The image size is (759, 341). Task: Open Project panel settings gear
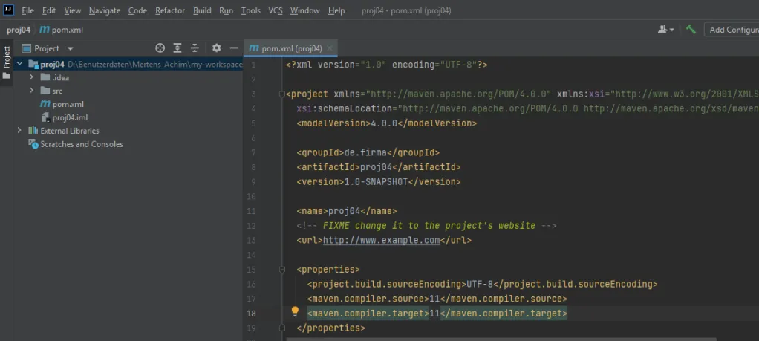pyautogui.click(x=216, y=48)
